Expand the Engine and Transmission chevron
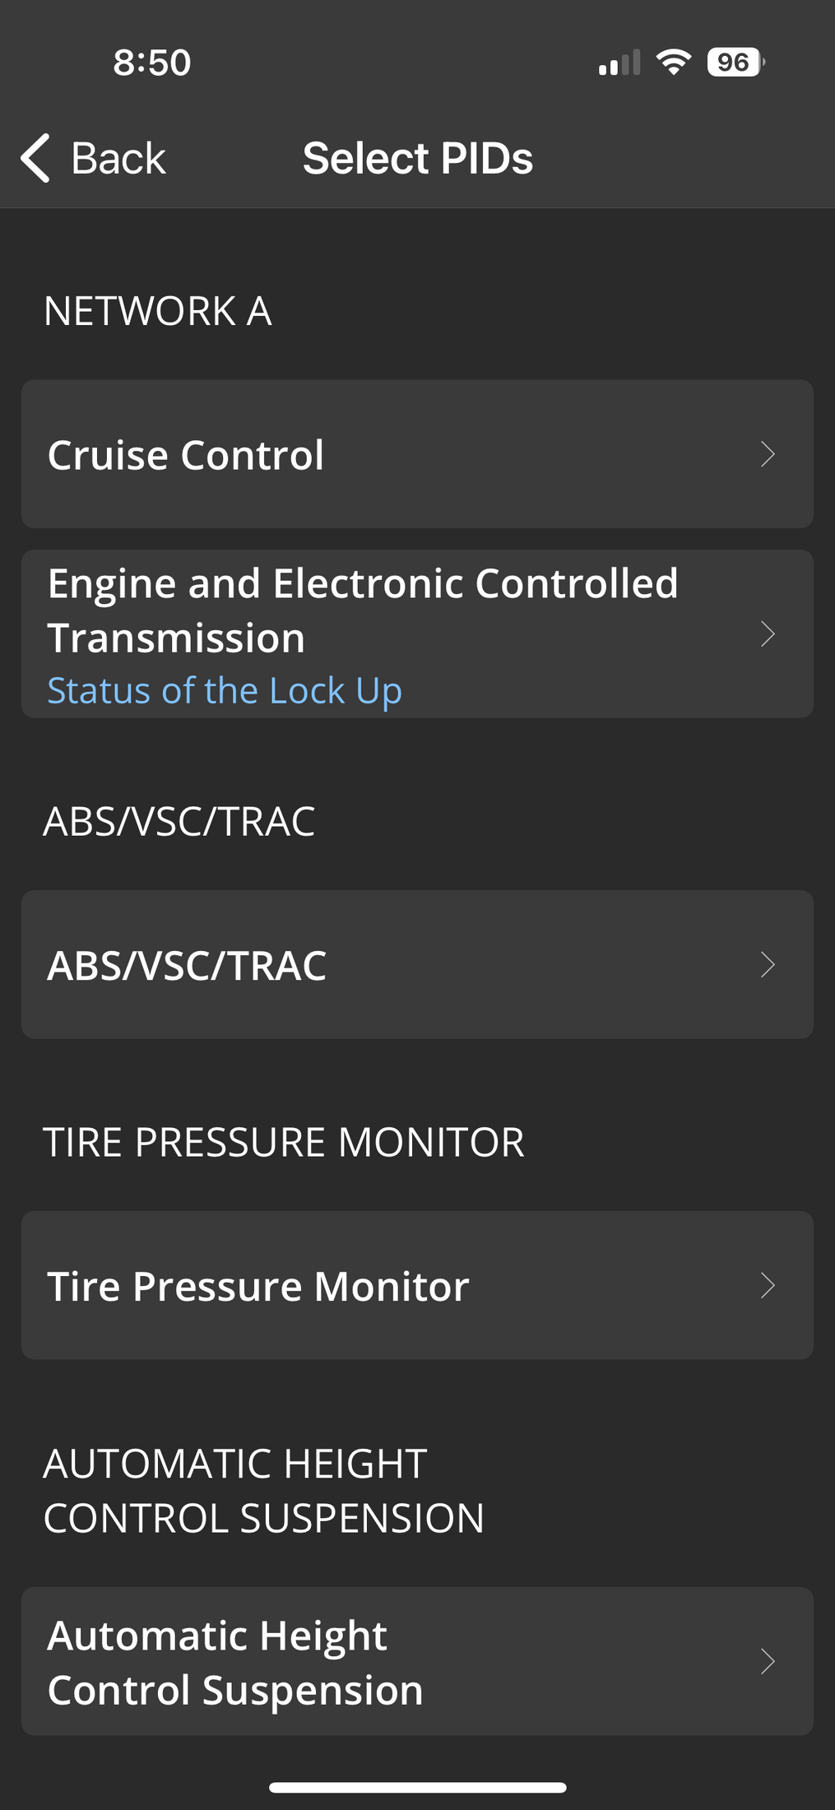This screenshot has width=835, height=1810. click(768, 633)
